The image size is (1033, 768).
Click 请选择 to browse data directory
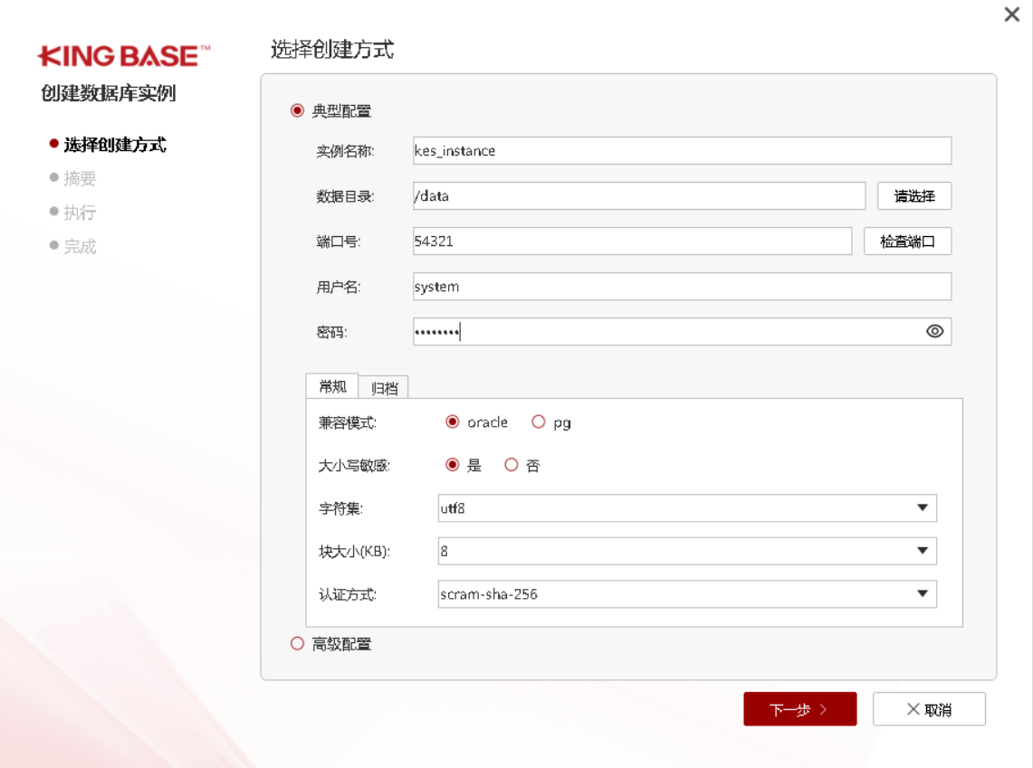913,196
